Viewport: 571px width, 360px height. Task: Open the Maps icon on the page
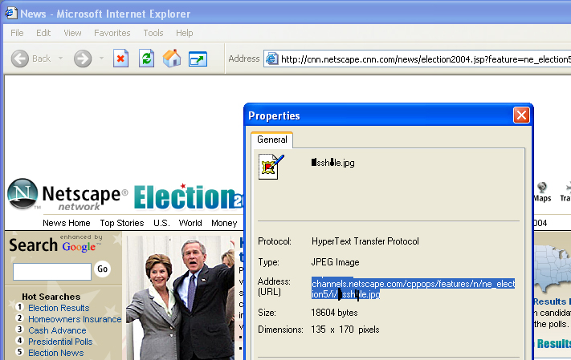click(x=542, y=191)
